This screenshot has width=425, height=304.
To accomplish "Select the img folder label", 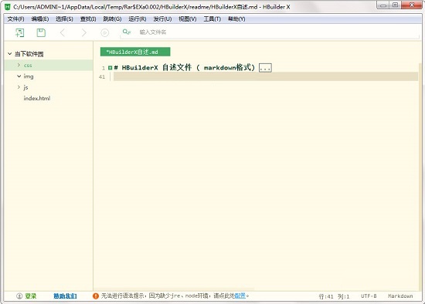I will tap(29, 76).
